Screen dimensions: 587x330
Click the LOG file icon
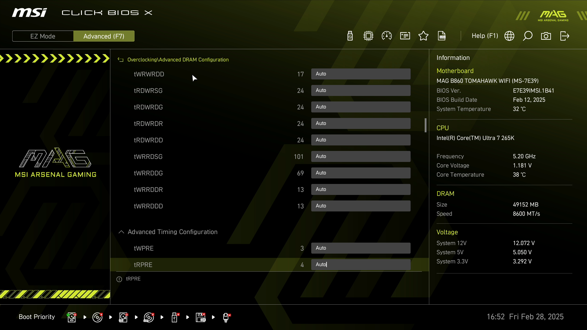442,36
